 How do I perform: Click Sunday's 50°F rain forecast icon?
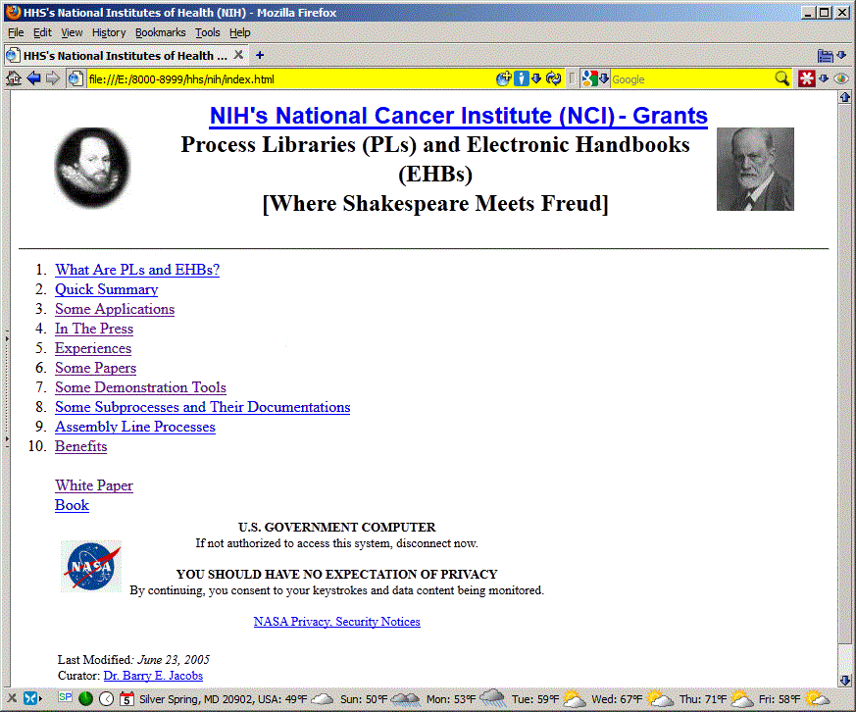(406, 698)
